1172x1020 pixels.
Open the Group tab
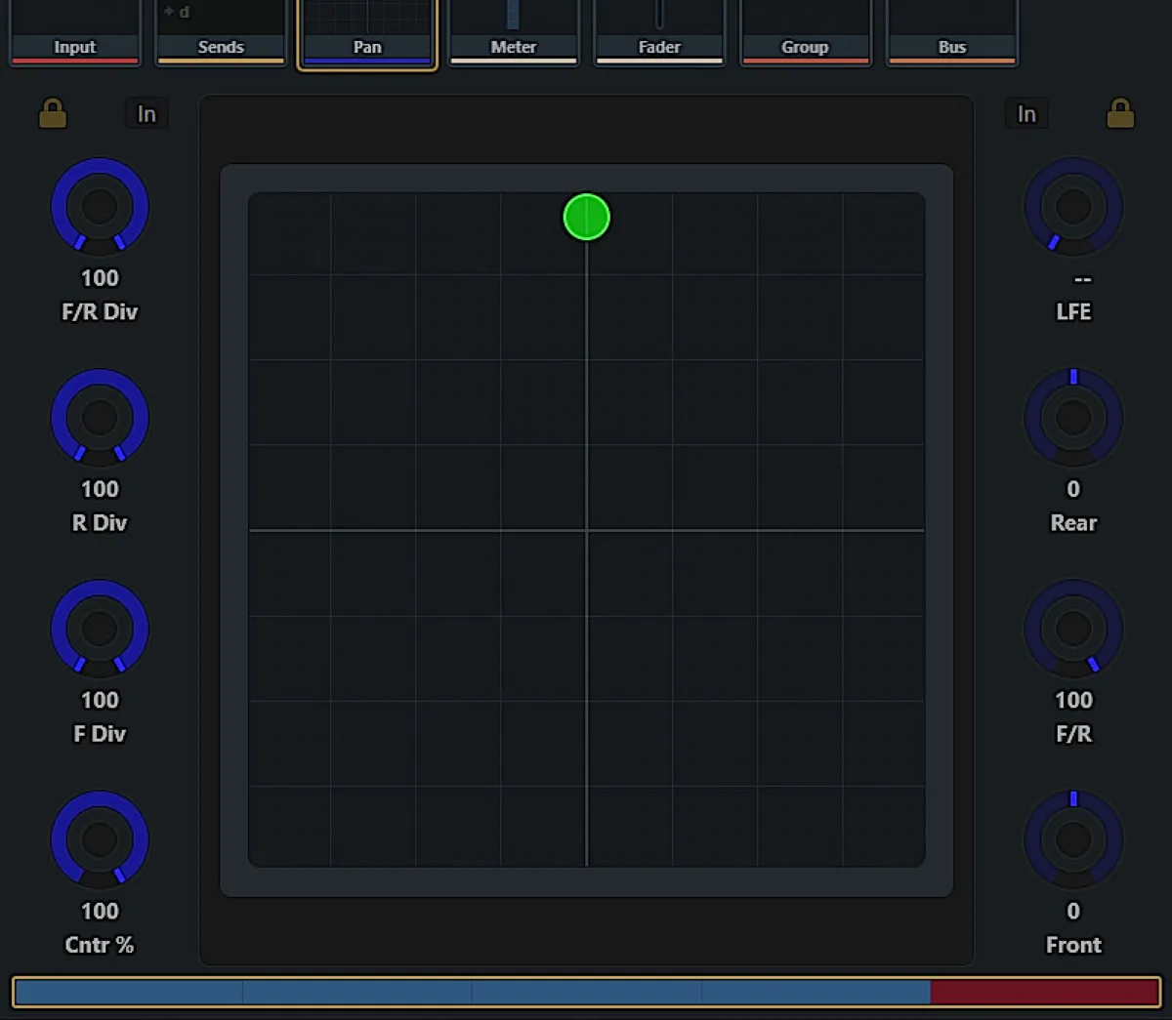pos(805,34)
